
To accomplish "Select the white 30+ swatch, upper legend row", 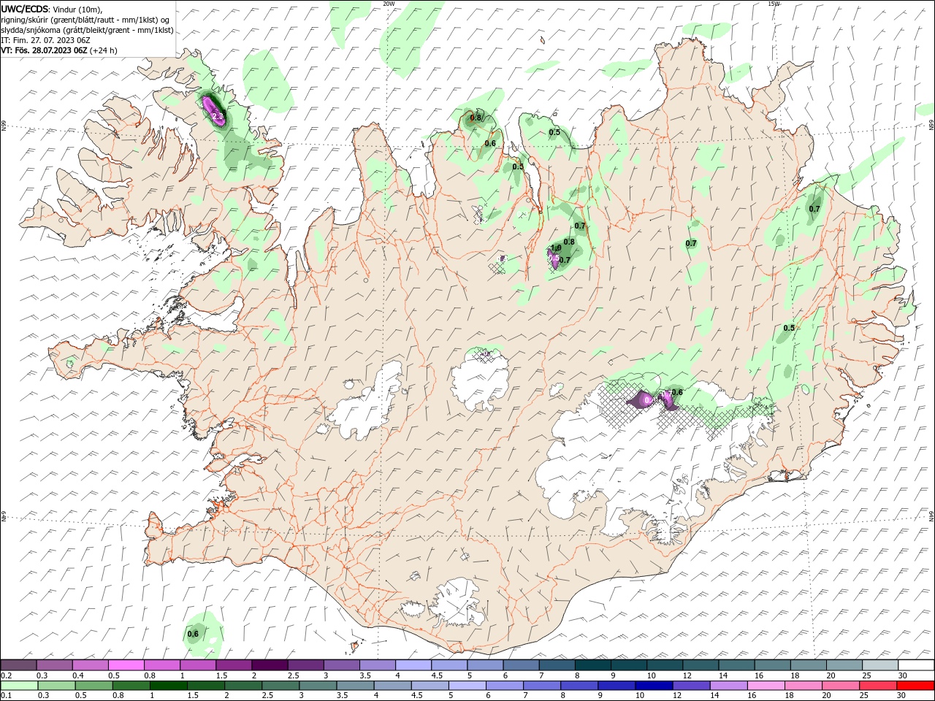I will tap(916, 665).
